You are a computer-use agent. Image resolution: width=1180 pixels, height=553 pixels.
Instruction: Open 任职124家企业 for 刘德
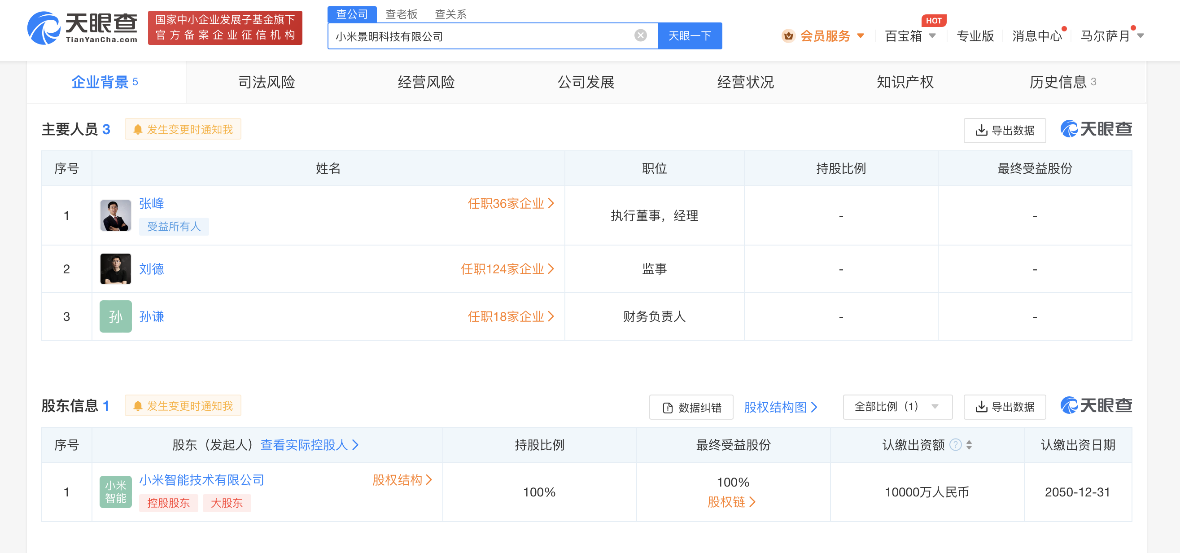[507, 269]
